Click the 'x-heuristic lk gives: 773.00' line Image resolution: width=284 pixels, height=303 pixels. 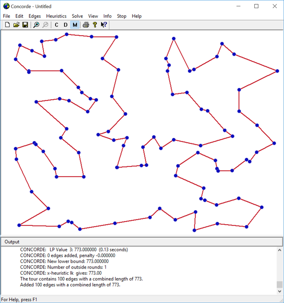61,273
